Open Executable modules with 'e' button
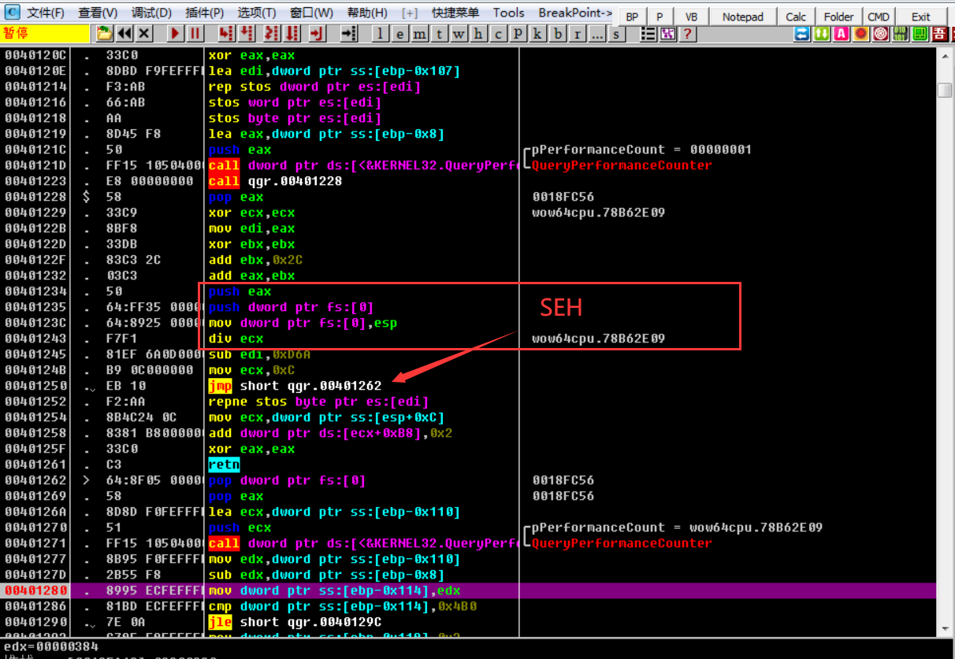 pyautogui.click(x=400, y=33)
